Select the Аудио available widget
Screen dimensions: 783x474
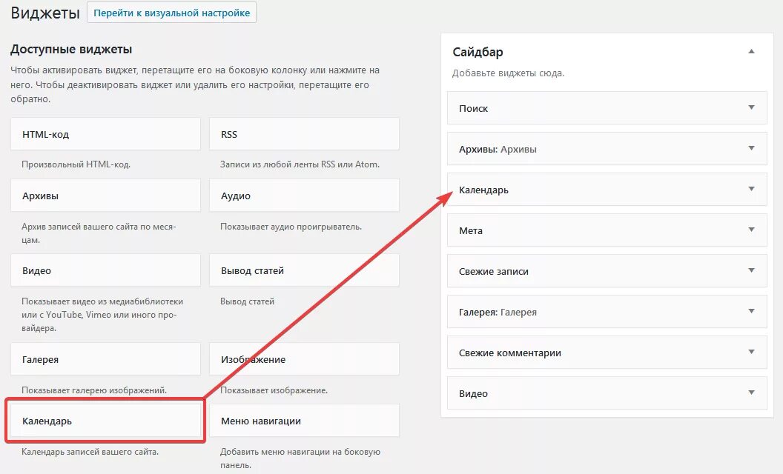pyautogui.click(x=304, y=196)
